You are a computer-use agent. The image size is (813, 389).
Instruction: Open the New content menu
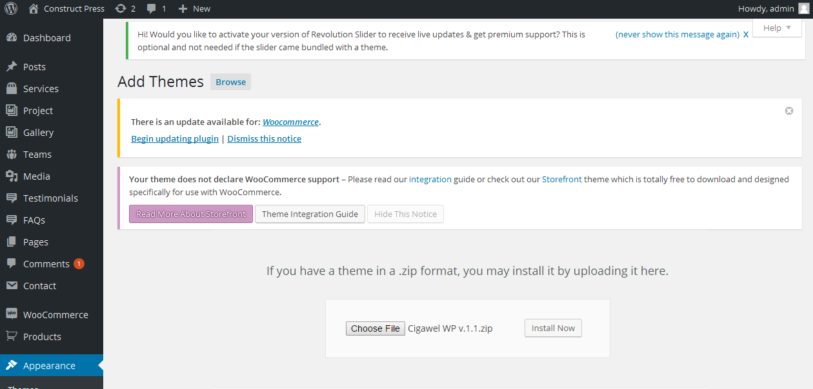194,8
